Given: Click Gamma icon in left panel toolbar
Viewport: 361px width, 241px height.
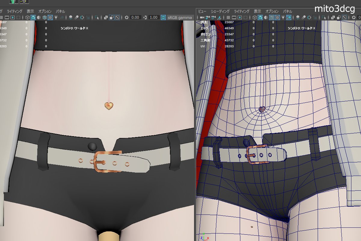Looking at the screenshot, I should pos(145,17).
